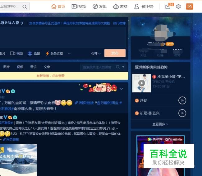Click the pig festive decoration on first post

point(99,87)
